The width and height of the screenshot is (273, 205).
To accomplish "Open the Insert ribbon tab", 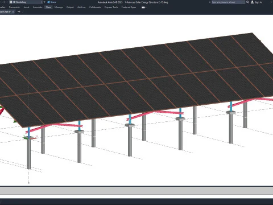I will [x=26, y=7].
